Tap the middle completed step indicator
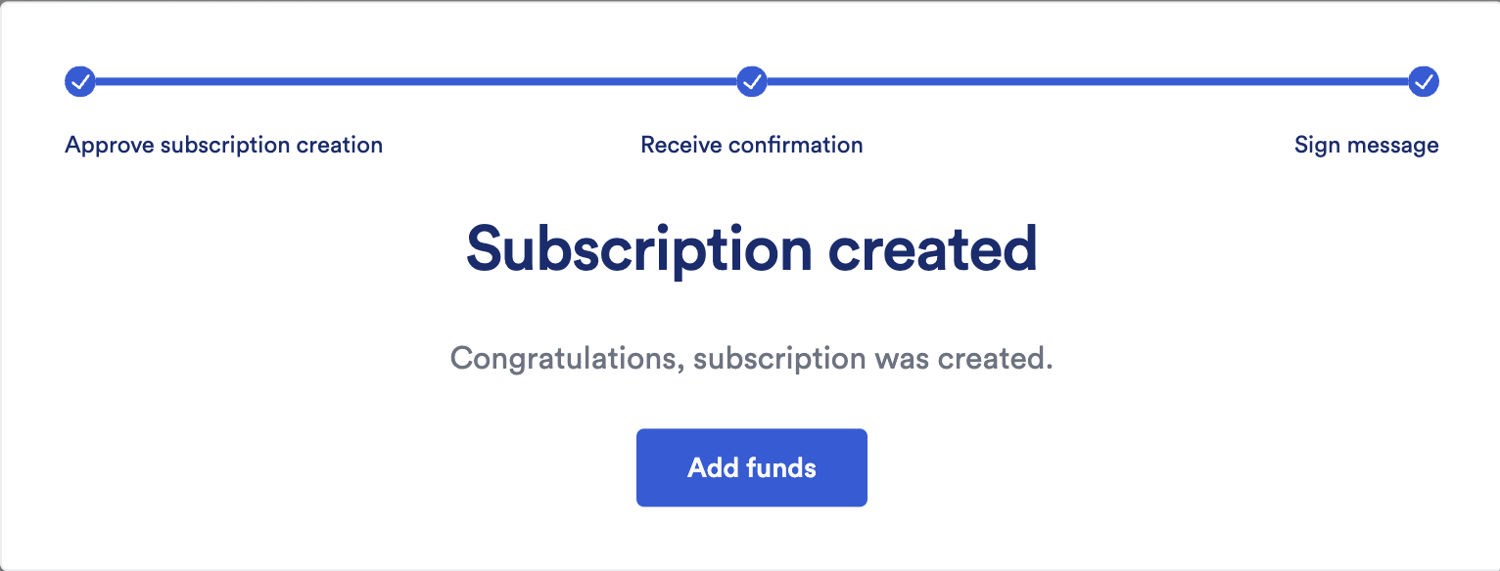 coord(752,82)
